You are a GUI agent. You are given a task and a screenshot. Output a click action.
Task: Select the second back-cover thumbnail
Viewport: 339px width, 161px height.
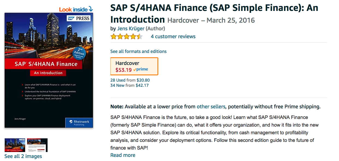click(37, 145)
